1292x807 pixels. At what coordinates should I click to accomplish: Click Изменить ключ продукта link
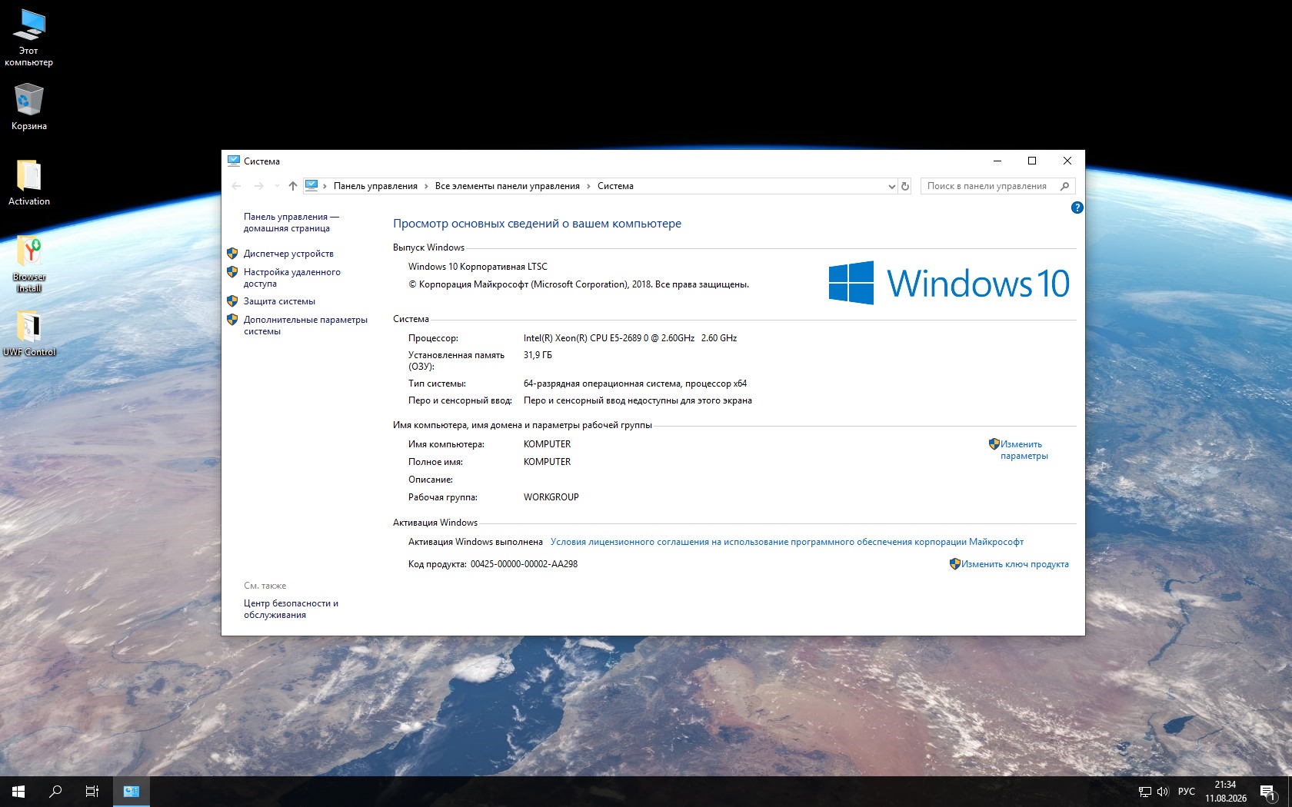[x=1014, y=564]
